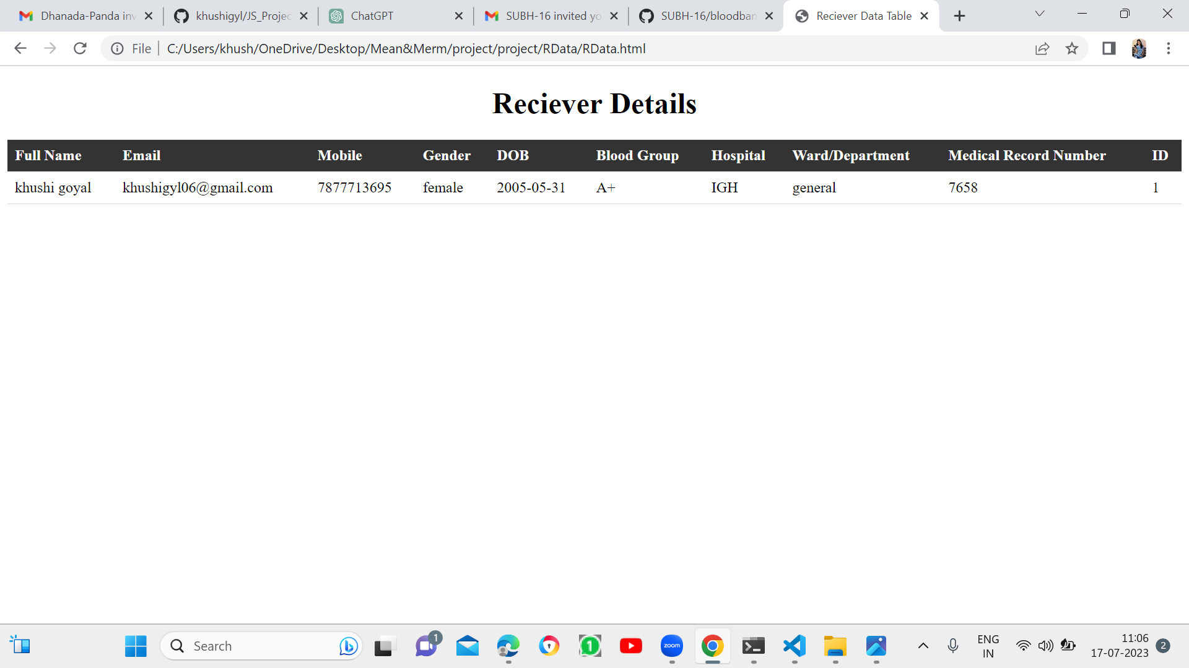The width and height of the screenshot is (1189, 668).
Task: Open VS Code from the taskbar
Action: click(x=795, y=646)
